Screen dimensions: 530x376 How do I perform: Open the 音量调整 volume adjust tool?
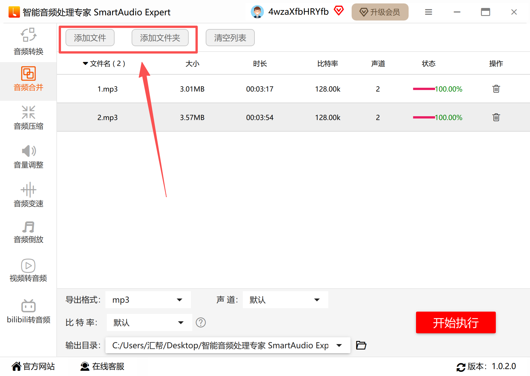point(28,156)
